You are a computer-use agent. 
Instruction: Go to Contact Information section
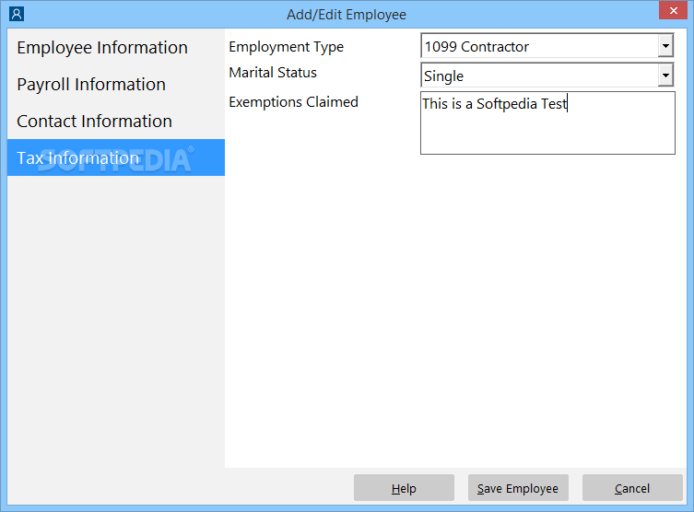pyautogui.click(x=116, y=121)
